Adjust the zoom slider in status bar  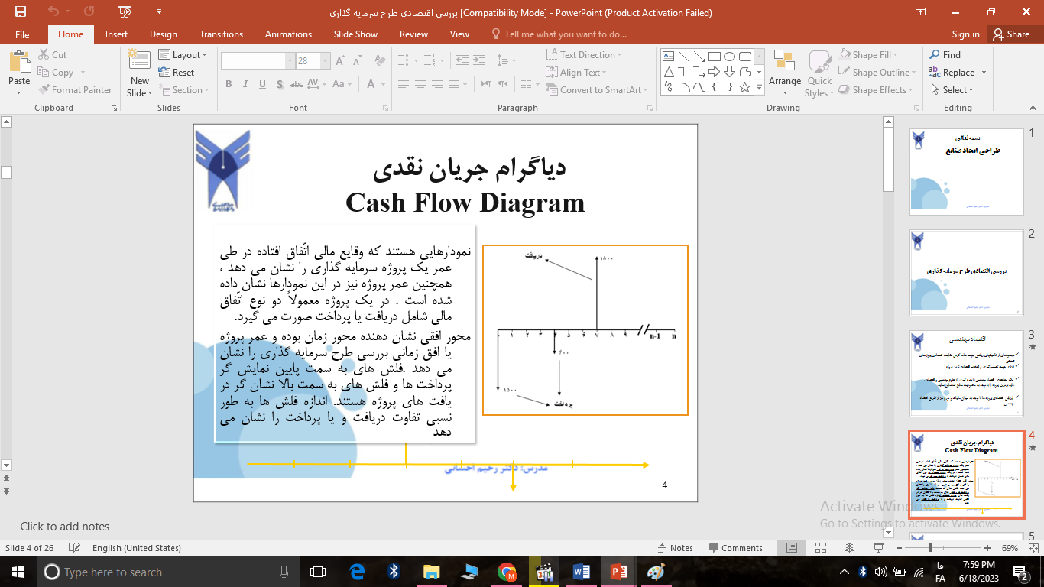(x=930, y=548)
